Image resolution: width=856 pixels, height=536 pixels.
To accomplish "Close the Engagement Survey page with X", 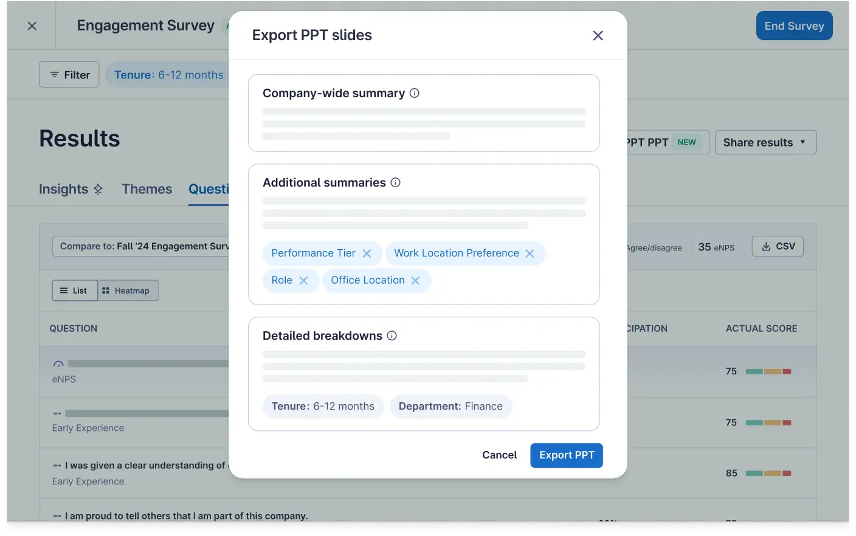I will (x=32, y=26).
